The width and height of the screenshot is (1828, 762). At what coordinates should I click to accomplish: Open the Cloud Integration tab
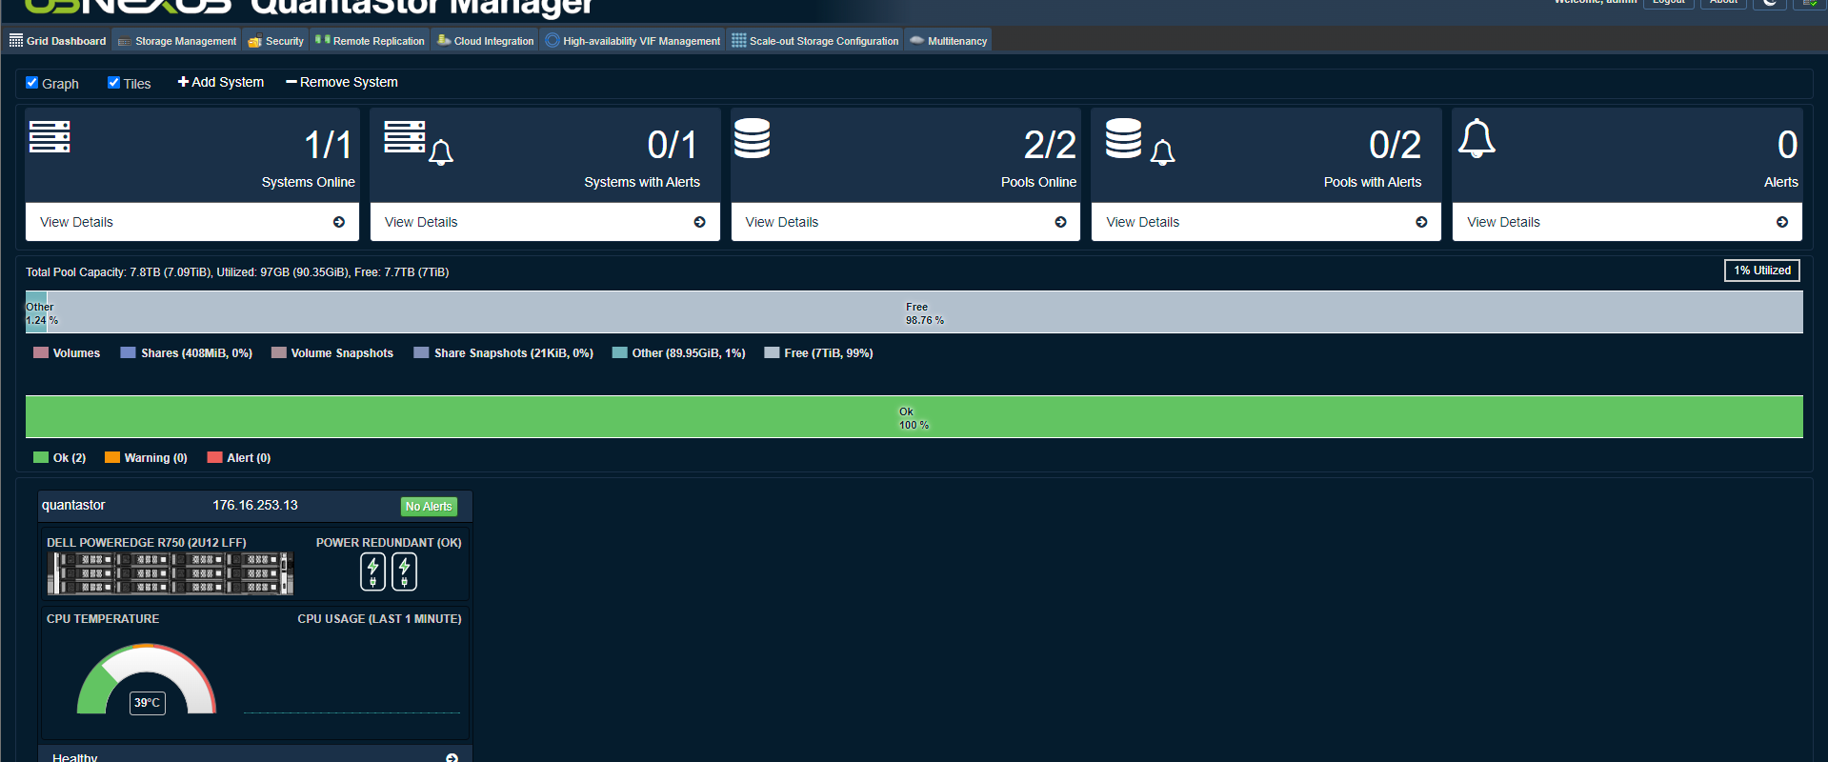pos(485,41)
